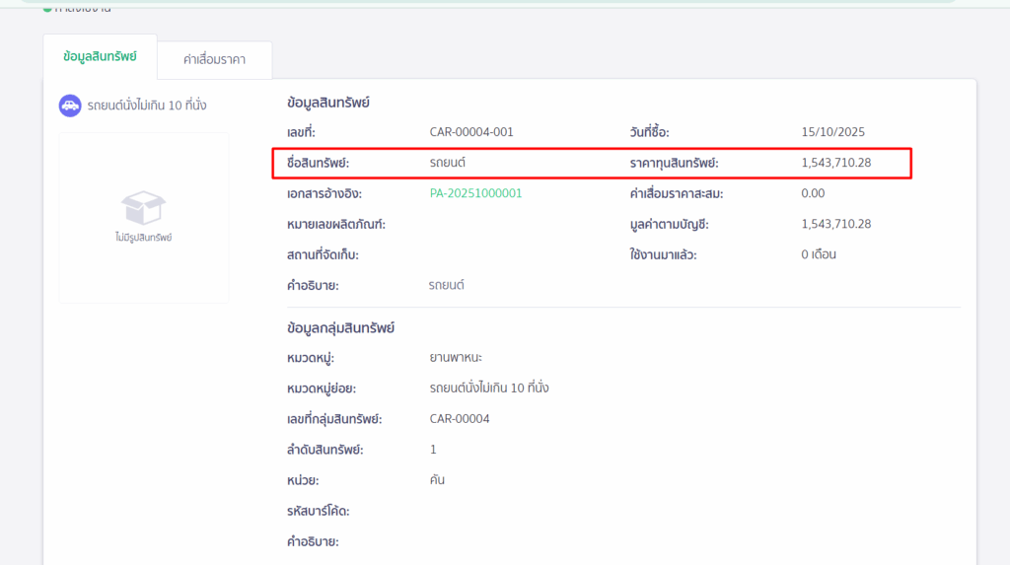Click the purple car icon

coord(70,106)
